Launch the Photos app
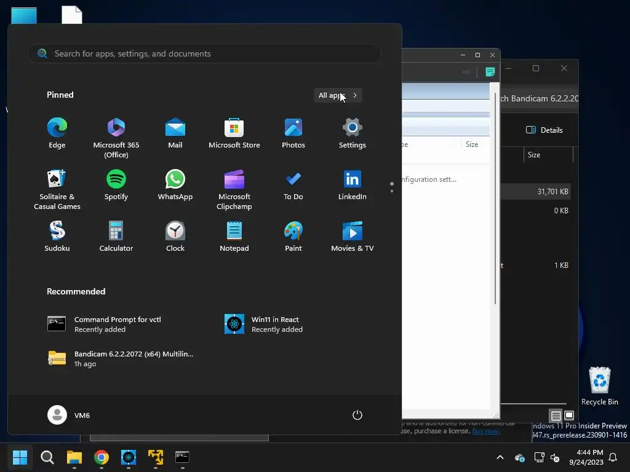This screenshot has height=472, width=630. (x=293, y=133)
